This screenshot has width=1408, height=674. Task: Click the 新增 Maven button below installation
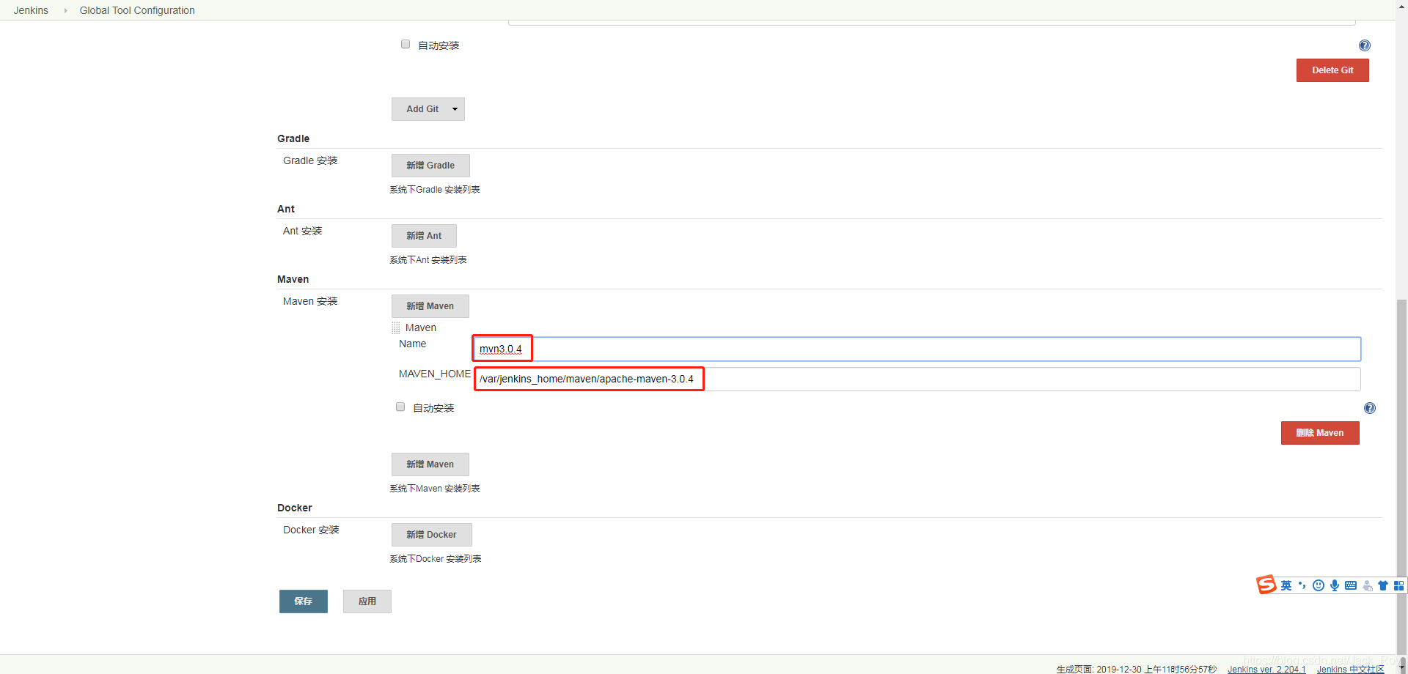(x=430, y=464)
